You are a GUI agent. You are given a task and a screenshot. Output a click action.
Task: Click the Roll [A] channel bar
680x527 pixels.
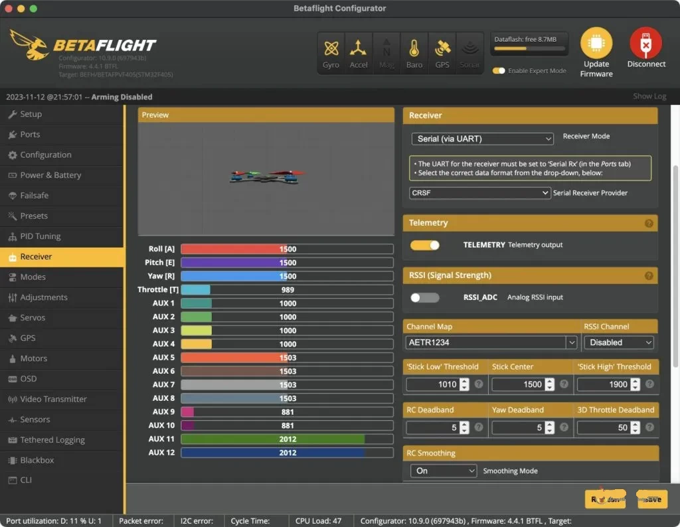tap(287, 249)
